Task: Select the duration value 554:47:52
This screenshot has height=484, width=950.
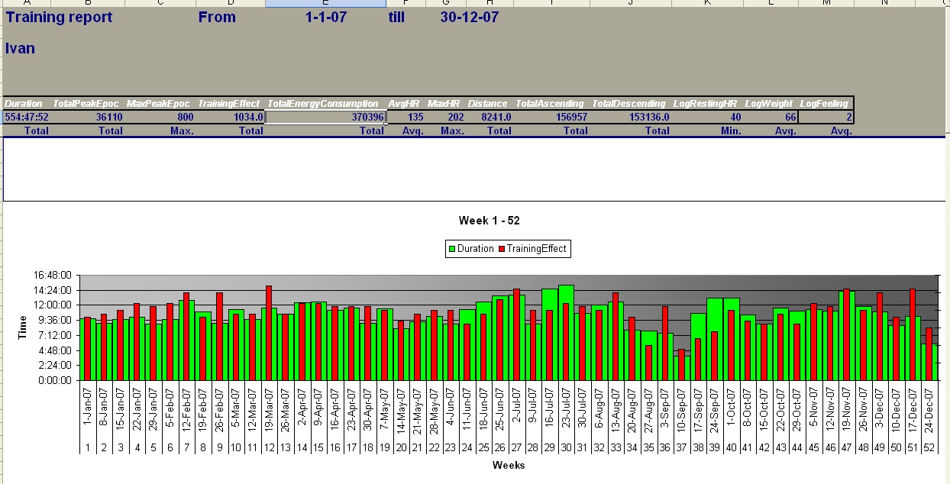Action: 27,118
